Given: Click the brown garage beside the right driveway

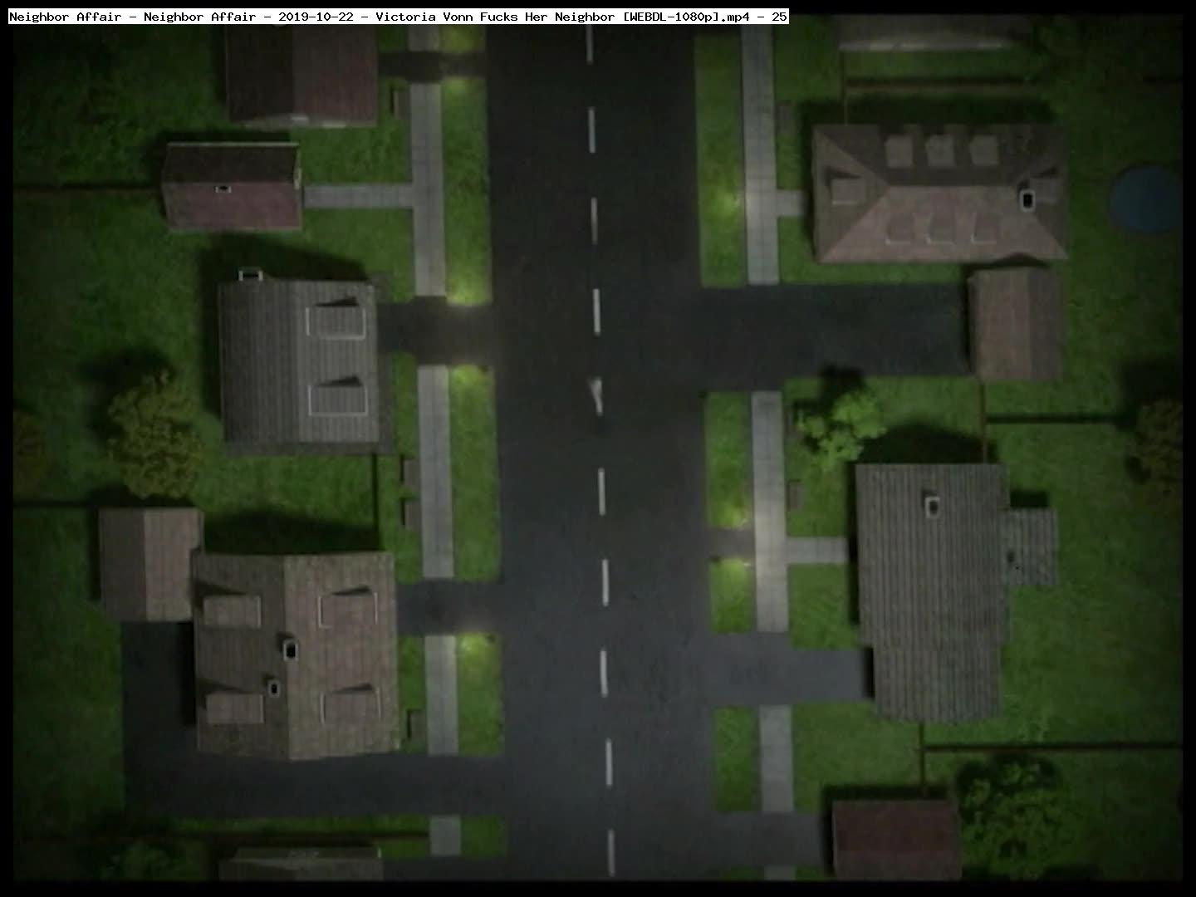Looking at the screenshot, I should pos(1014,324).
